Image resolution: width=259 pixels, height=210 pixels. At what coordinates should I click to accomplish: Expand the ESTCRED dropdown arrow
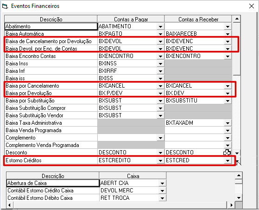coord(227,160)
